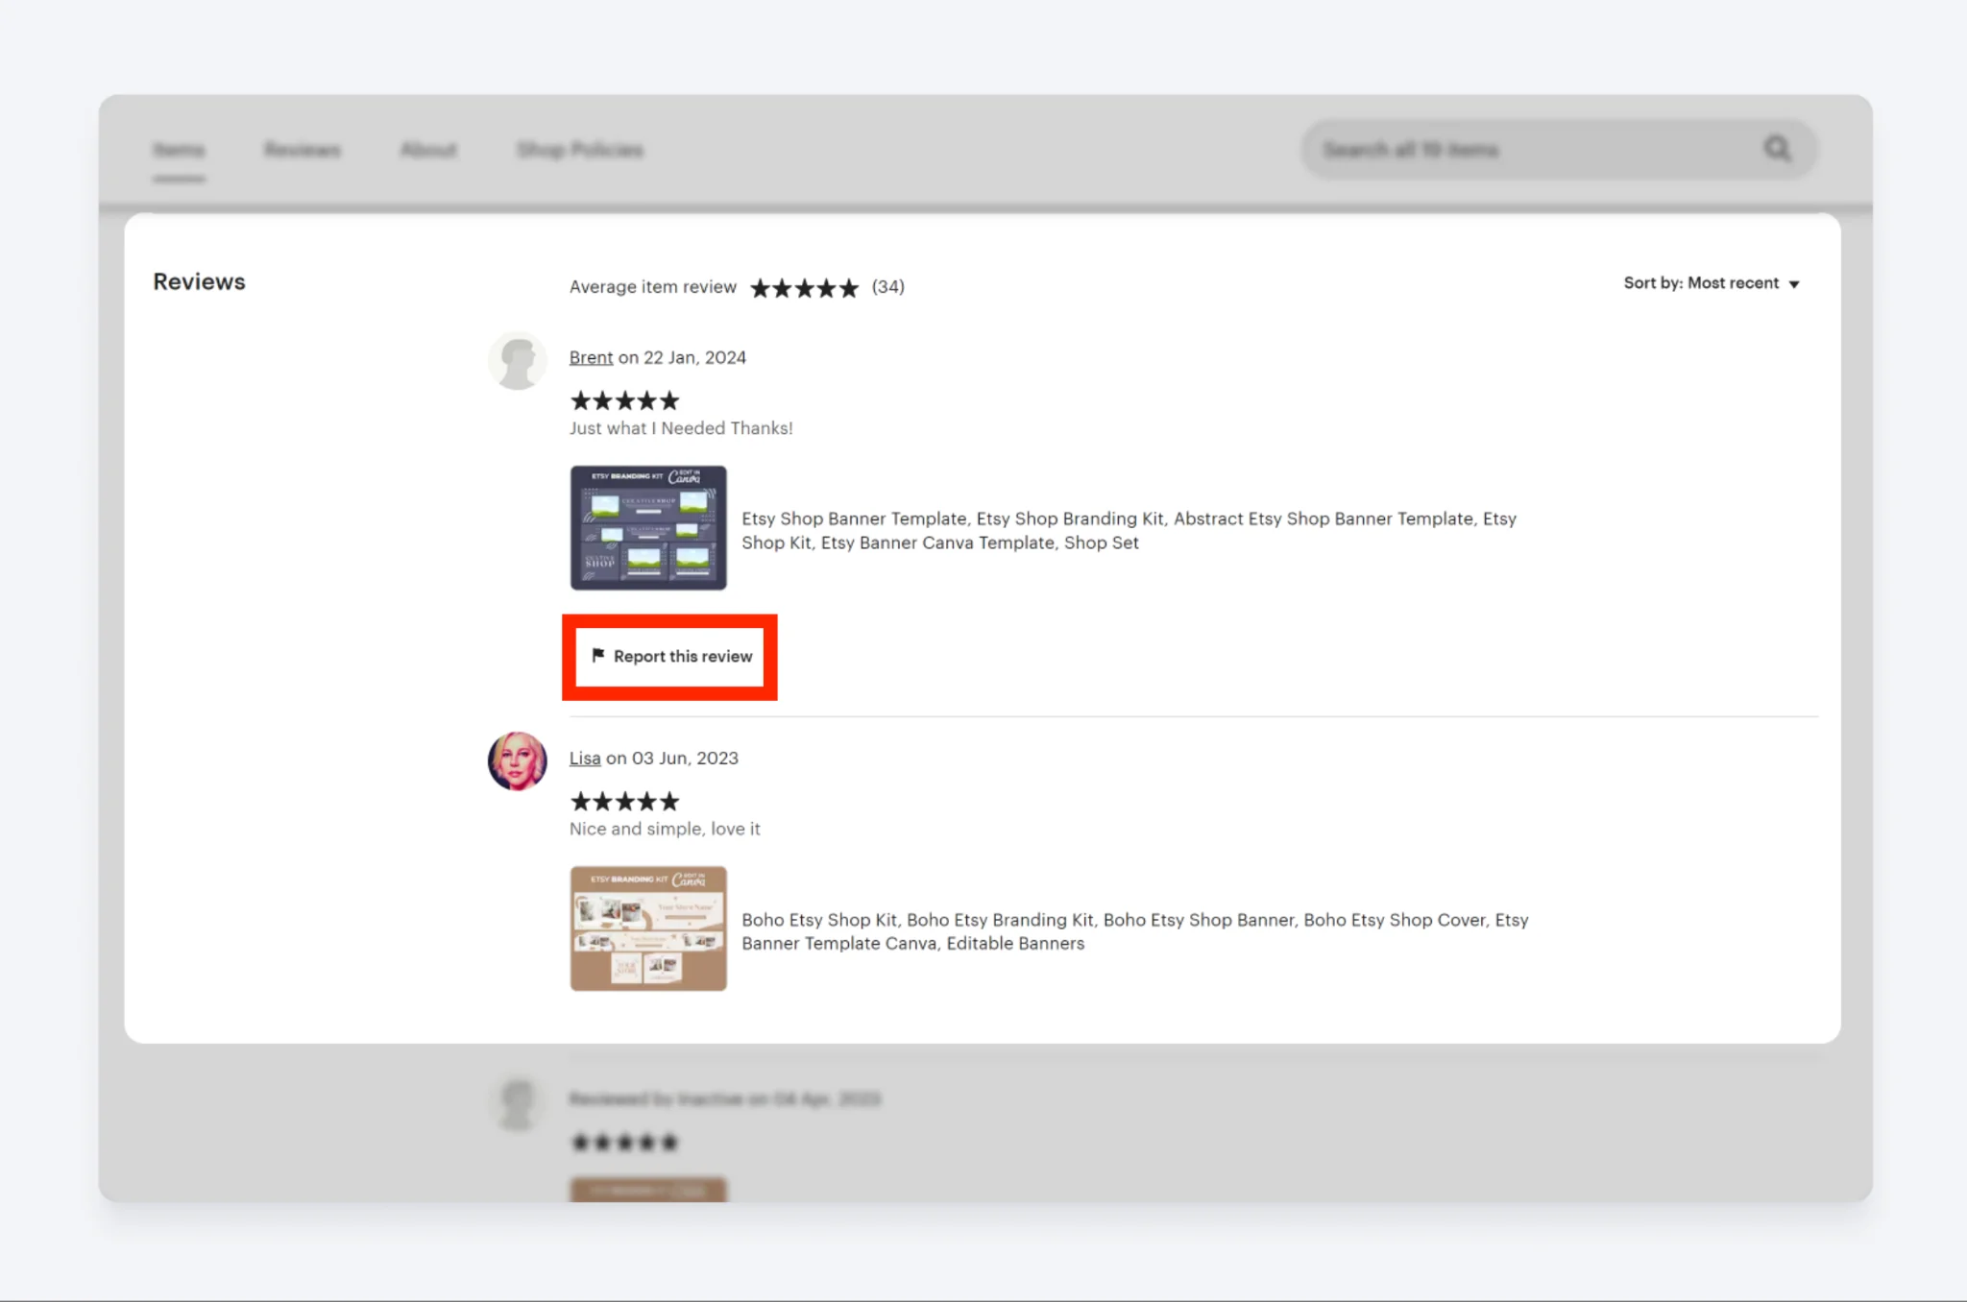The width and height of the screenshot is (1967, 1302).
Task: Click the (34) review count
Action: (888, 286)
